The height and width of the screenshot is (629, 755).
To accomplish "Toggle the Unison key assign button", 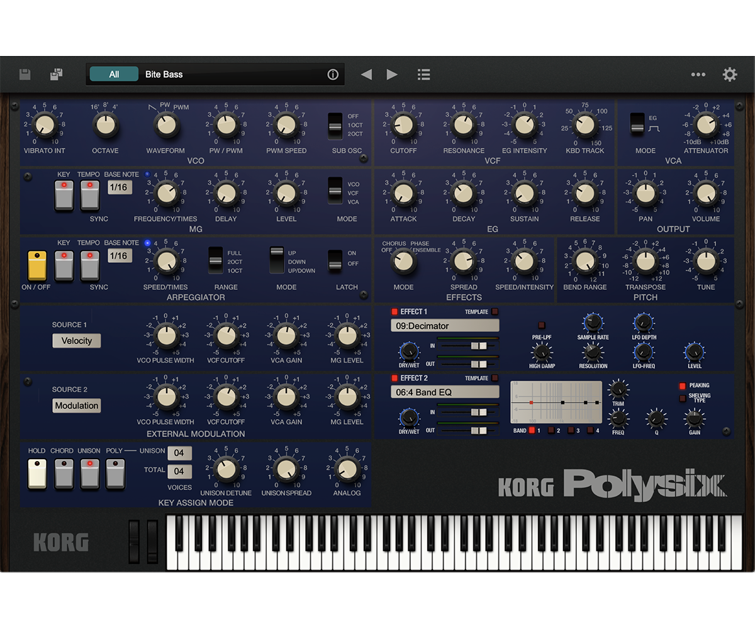I will click(x=89, y=474).
